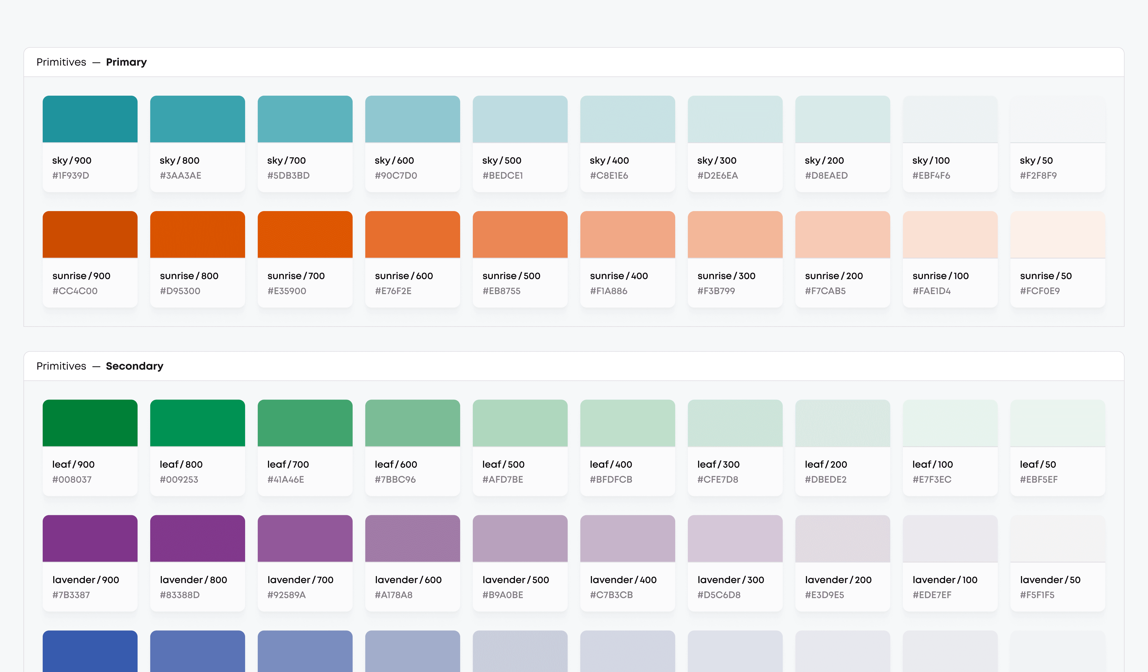Select the sky/600 color swatch
This screenshot has width=1148, height=672.
(x=412, y=119)
